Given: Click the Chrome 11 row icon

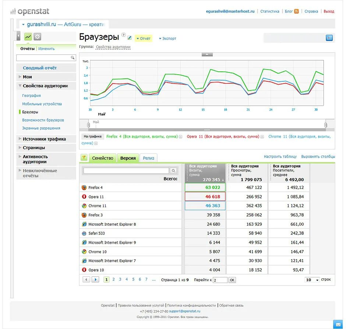Looking at the screenshot, I should 84,206.
